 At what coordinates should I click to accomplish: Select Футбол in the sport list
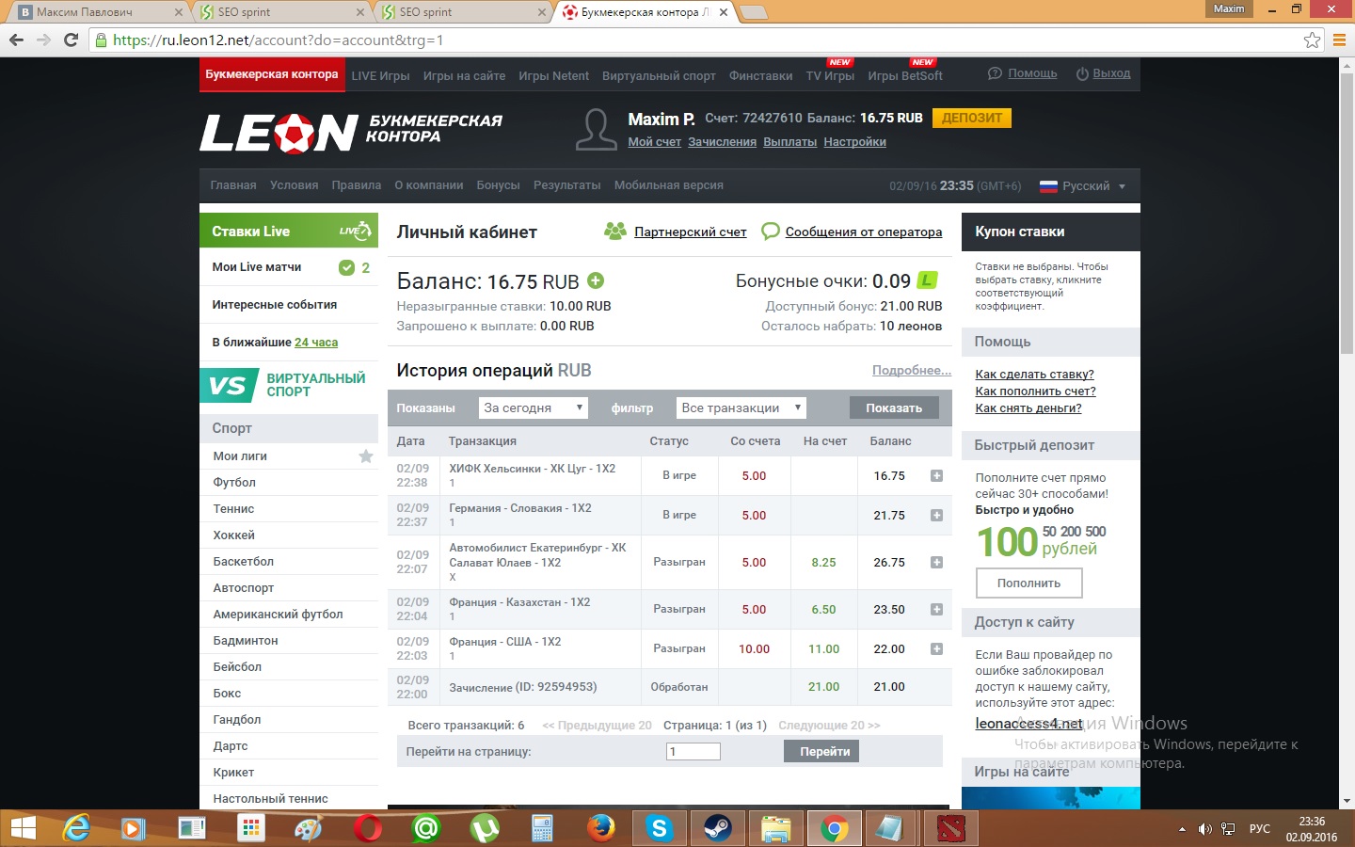coord(234,483)
